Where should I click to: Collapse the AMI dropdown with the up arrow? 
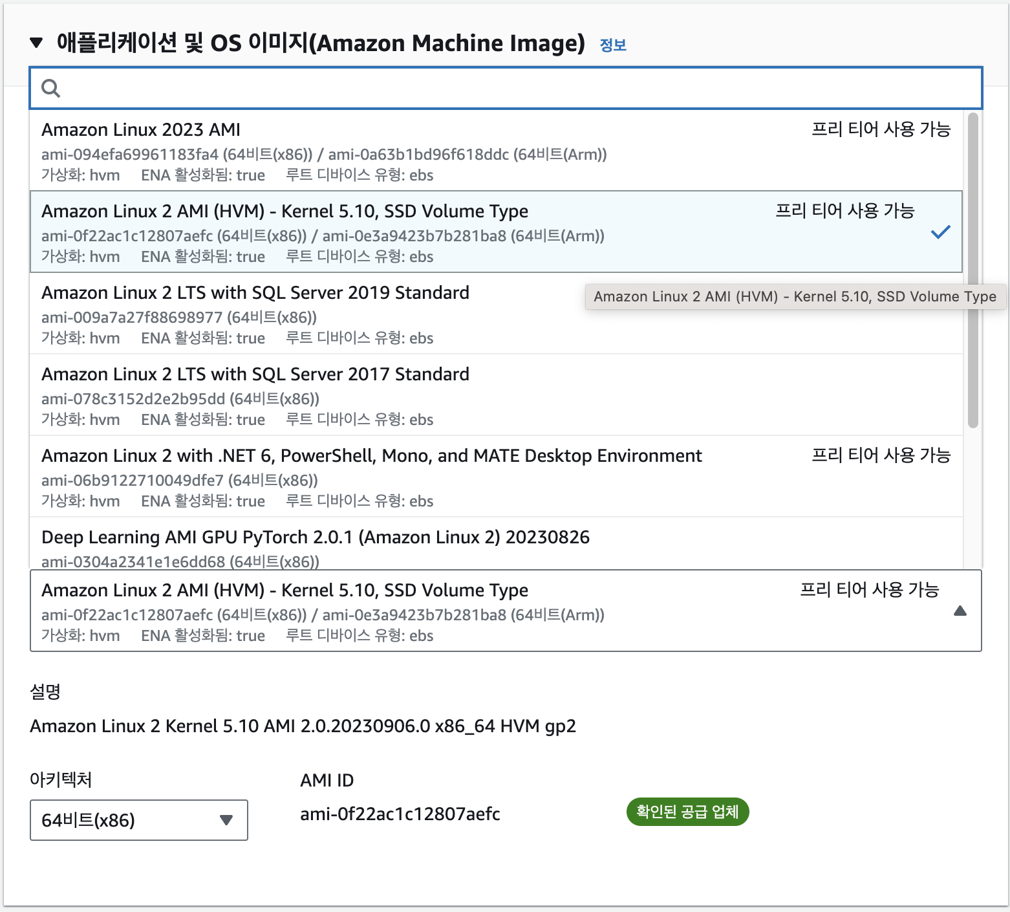pyautogui.click(x=960, y=611)
